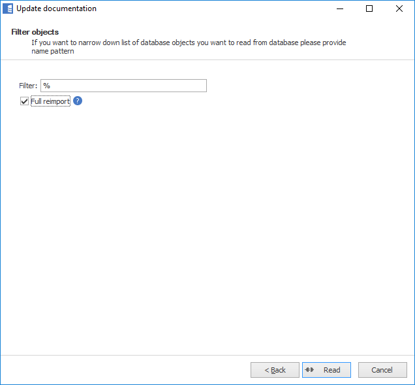
Task: Click the Filter objects heading
Action: click(x=35, y=31)
